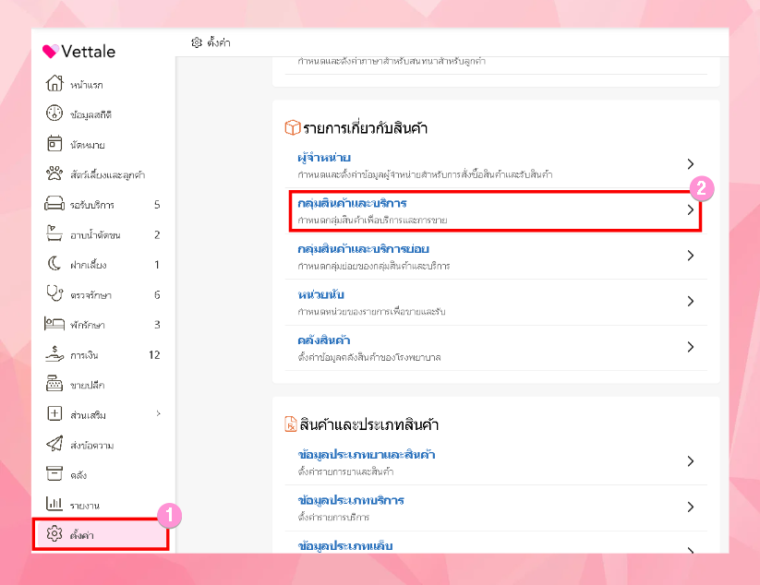Click the bathtub grooming icon (อาบน้ำตัดขน)
The width and height of the screenshot is (760, 585).
pyautogui.click(x=54, y=234)
